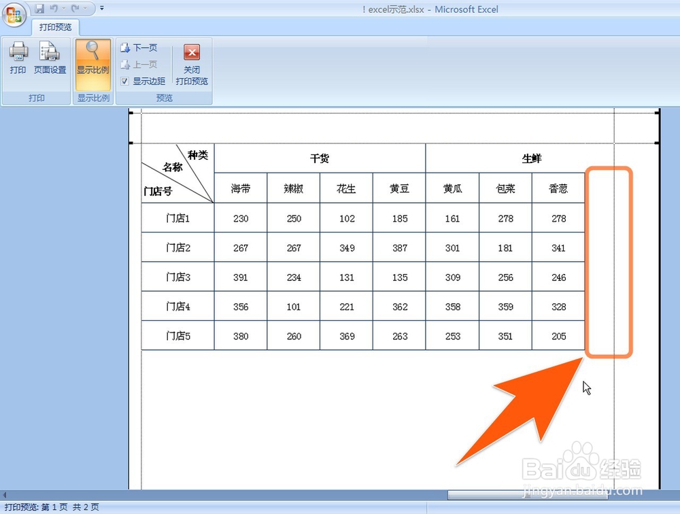Click the 门店4 辣椒 value 101
Screen dimensions: 680x514
294,307
